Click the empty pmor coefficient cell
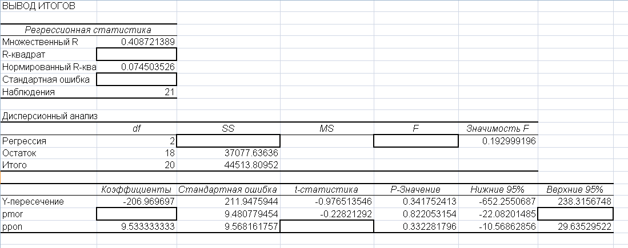The height and width of the screenshot is (248, 628). [x=137, y=214]
